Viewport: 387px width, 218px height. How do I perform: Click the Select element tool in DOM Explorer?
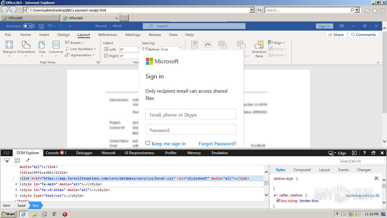pyautogui.click(x=7, y=160)
